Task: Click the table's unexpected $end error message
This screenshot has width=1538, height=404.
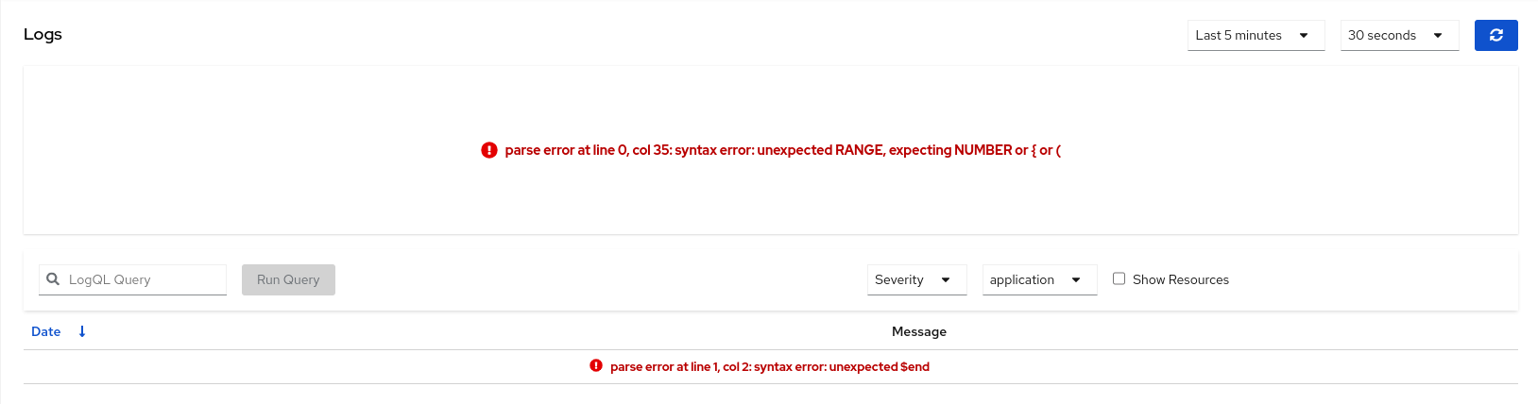Action: (x=769, y=366)
